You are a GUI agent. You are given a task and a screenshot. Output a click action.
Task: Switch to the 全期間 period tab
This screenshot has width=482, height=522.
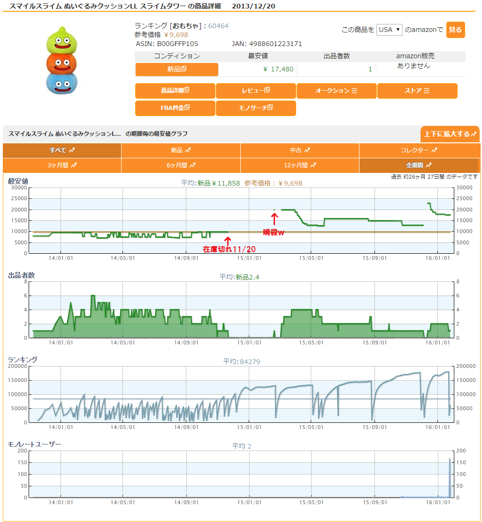point(419,165)
